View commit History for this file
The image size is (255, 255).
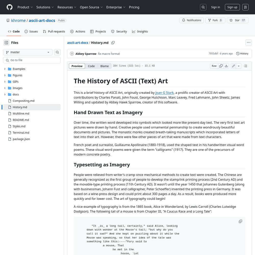(x=242, y=54)
